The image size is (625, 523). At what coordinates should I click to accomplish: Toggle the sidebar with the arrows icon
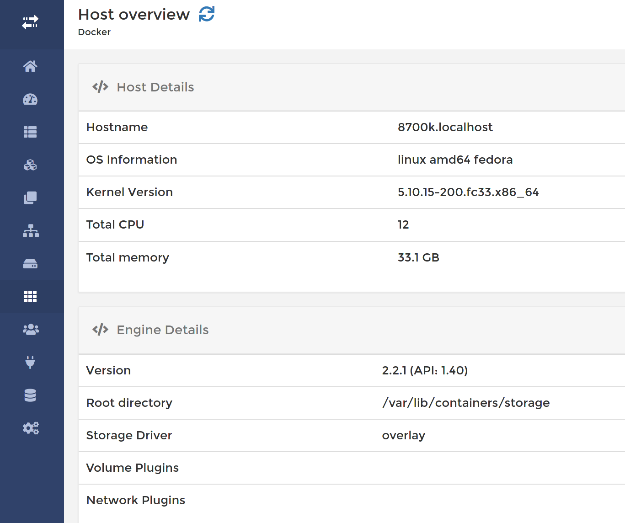(x=30, y=22)
